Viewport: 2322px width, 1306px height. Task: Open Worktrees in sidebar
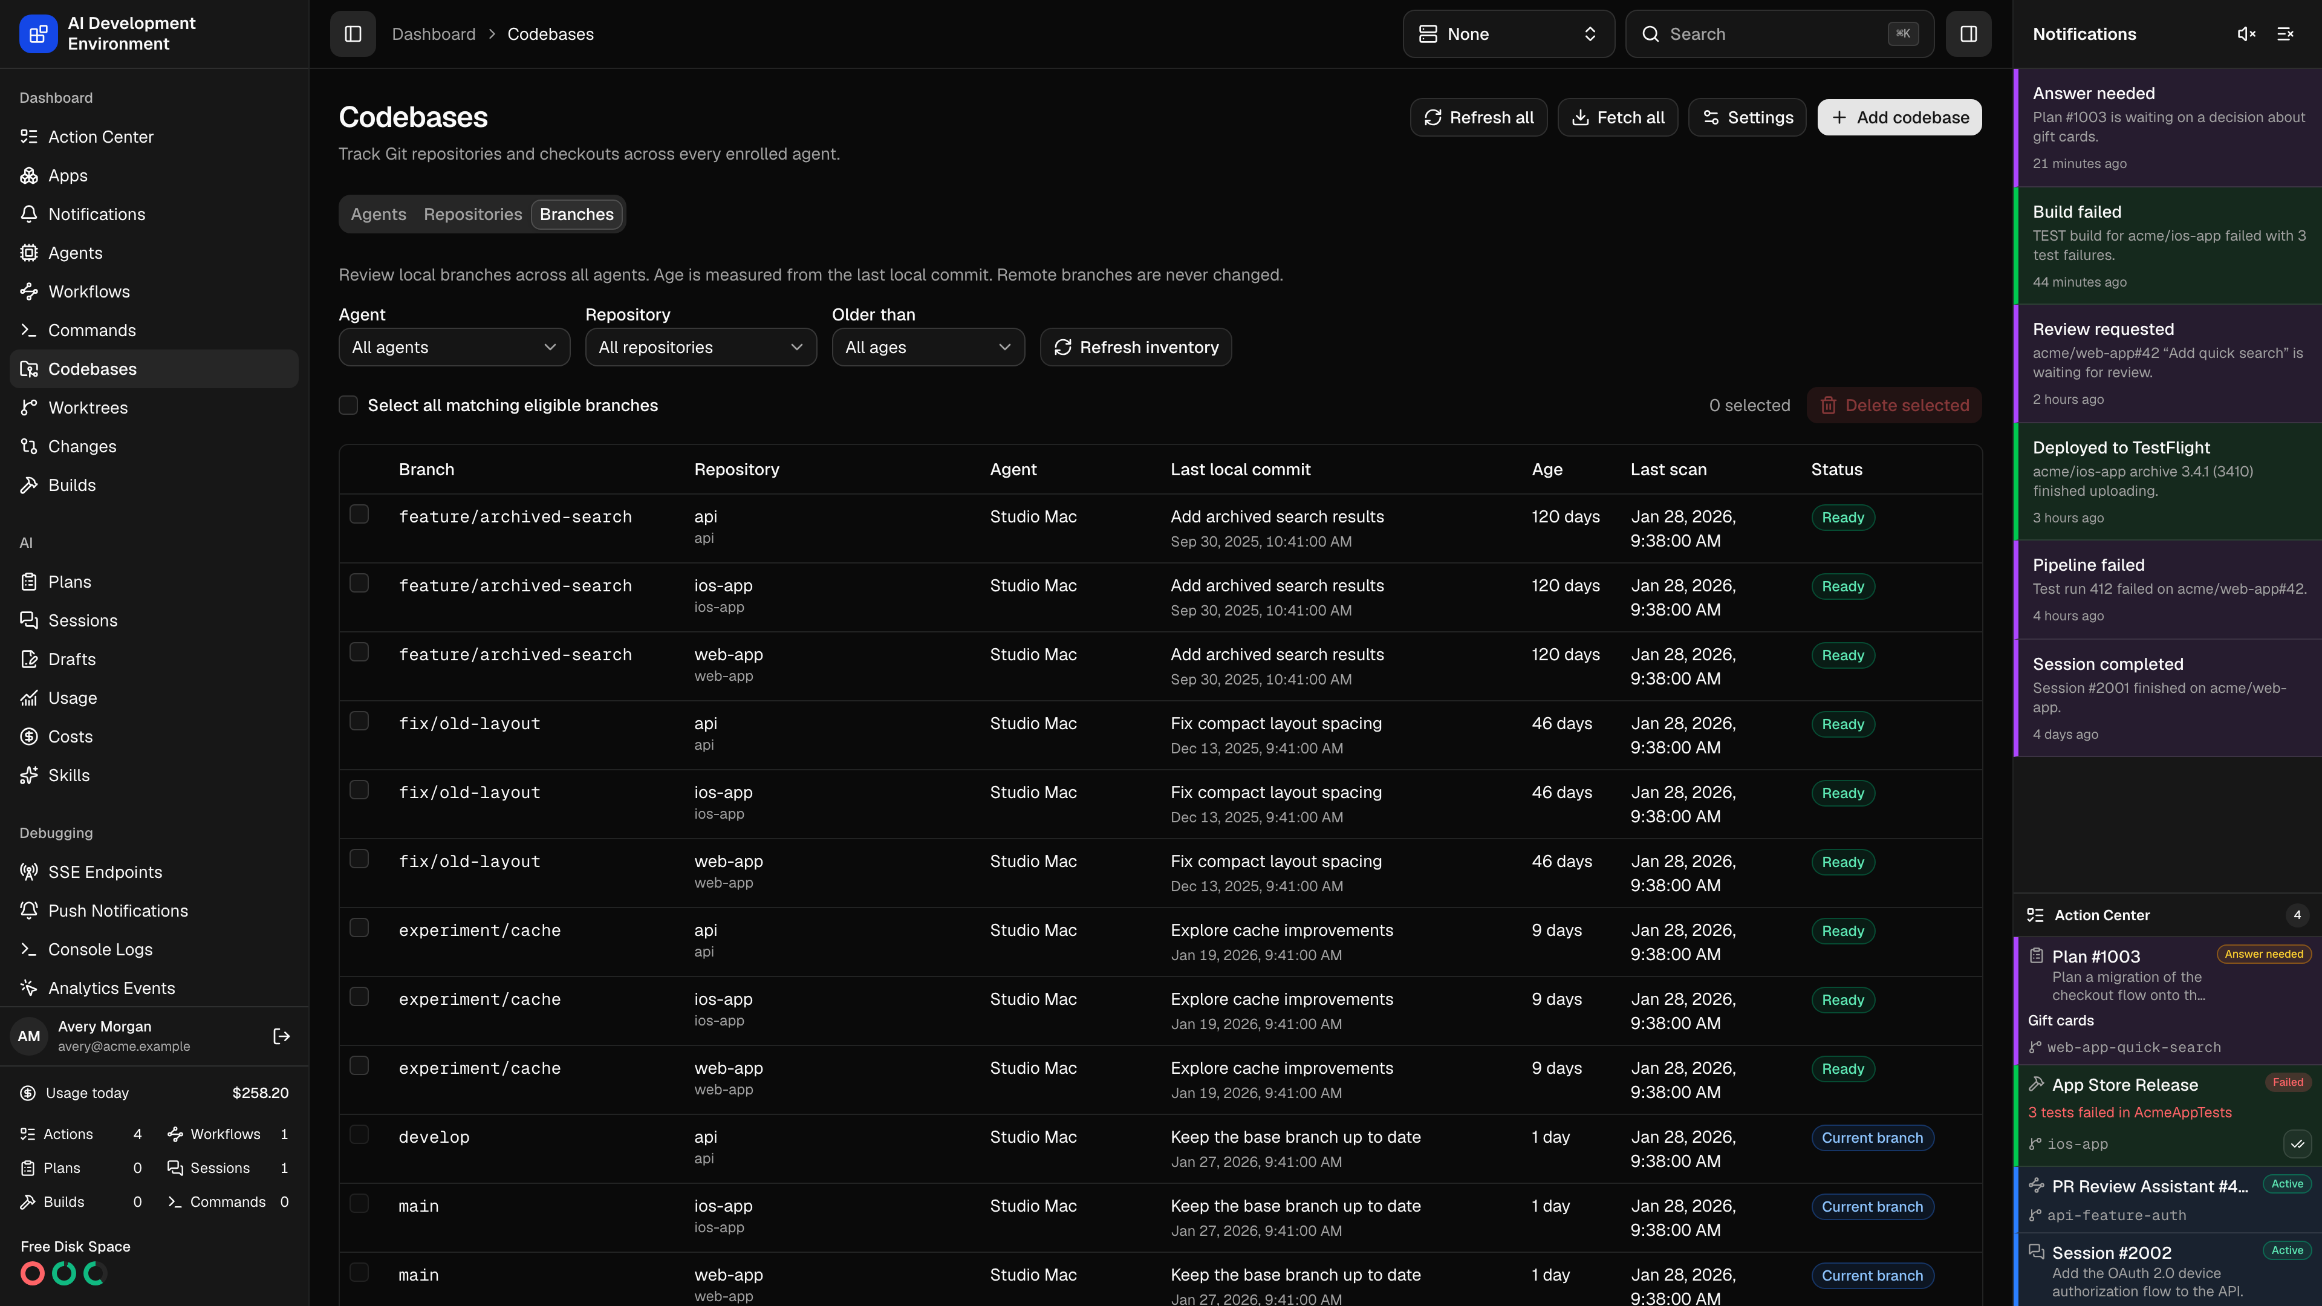154,408
